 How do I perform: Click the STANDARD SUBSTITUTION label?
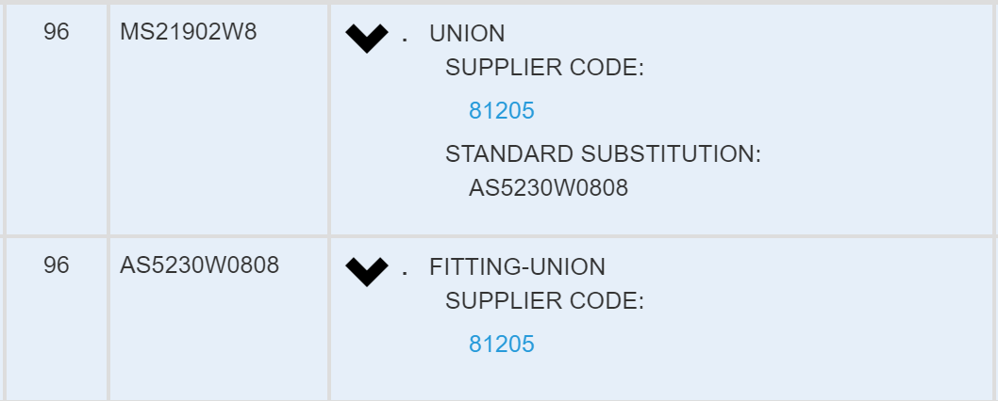point(603,154)
